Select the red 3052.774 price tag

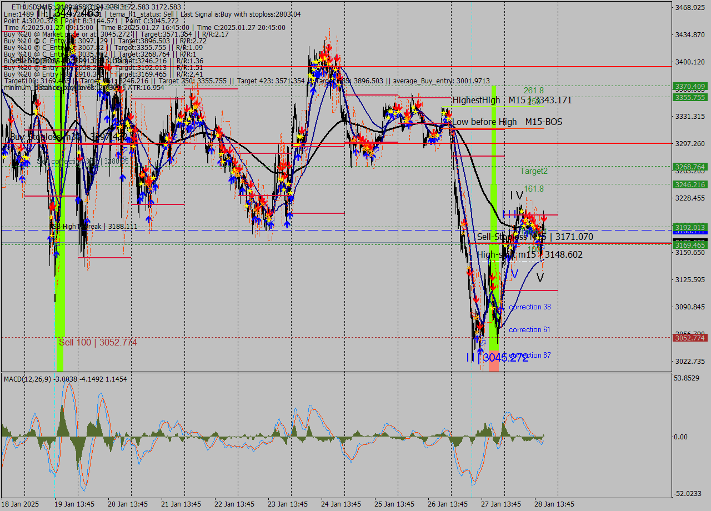pos(689,338)
